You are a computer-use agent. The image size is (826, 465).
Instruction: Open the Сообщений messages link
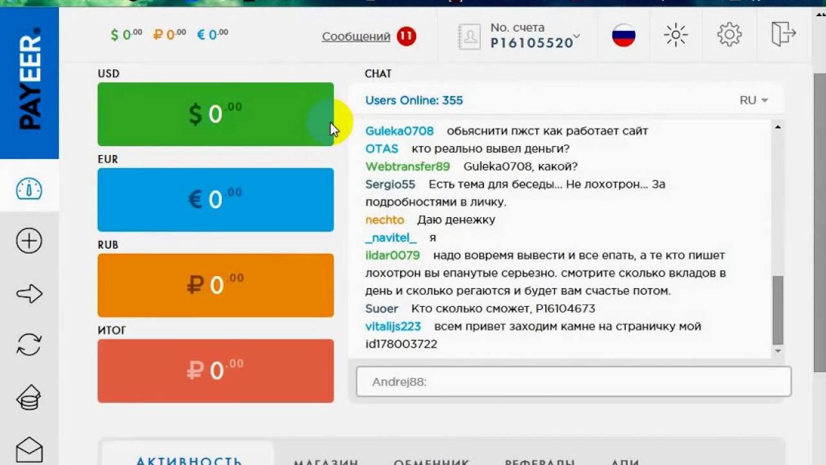pos(356,36)
